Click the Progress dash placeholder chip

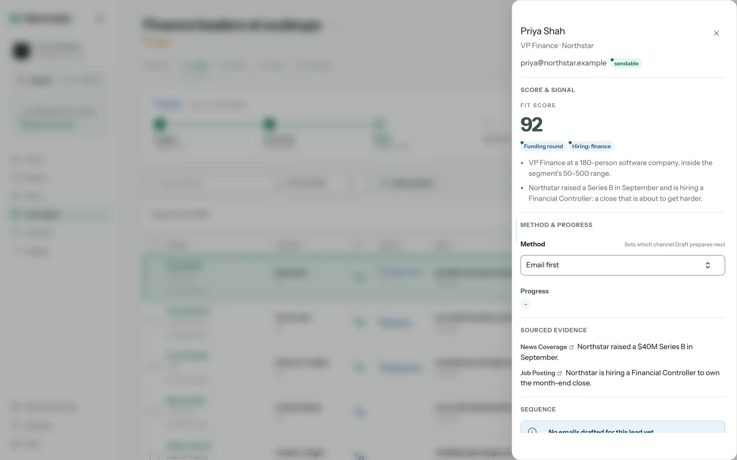pos(526,304)
